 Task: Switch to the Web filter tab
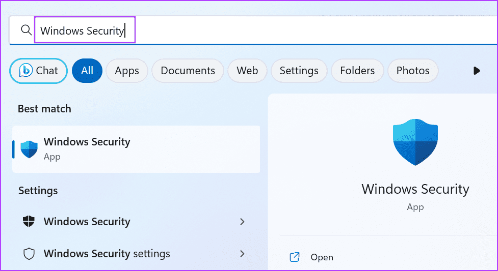click(x=247, y=71)
